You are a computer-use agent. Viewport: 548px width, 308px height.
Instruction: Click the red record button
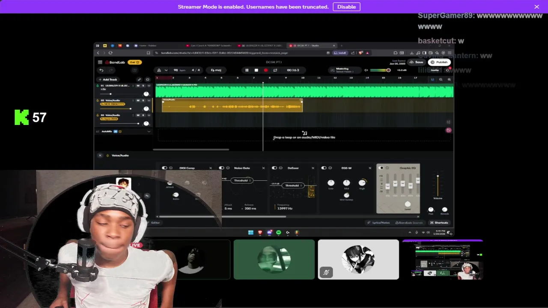click(x=265, y=70)
